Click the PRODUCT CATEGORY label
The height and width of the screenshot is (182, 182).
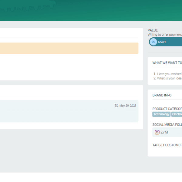167,109
